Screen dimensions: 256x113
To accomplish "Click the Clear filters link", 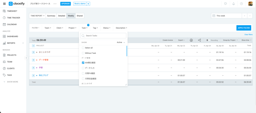I will 248,35.
